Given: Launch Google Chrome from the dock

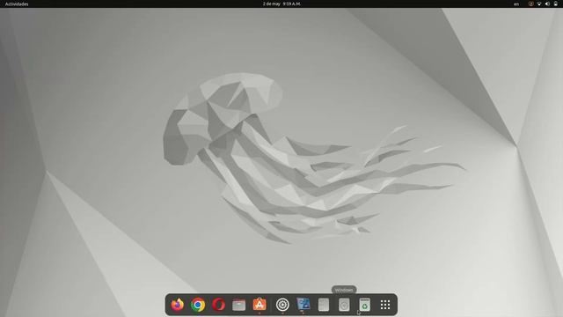Looking at the screenshot, I should tap(198, 305).
